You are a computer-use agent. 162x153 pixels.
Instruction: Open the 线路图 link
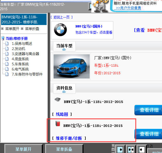tap(62, 114)
